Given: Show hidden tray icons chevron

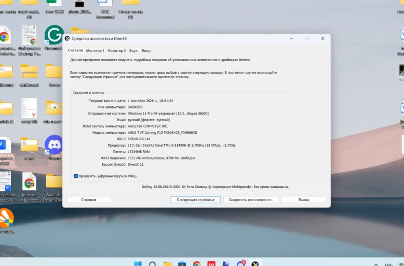Looking at the screenshot, I should [x=376, y=264].
